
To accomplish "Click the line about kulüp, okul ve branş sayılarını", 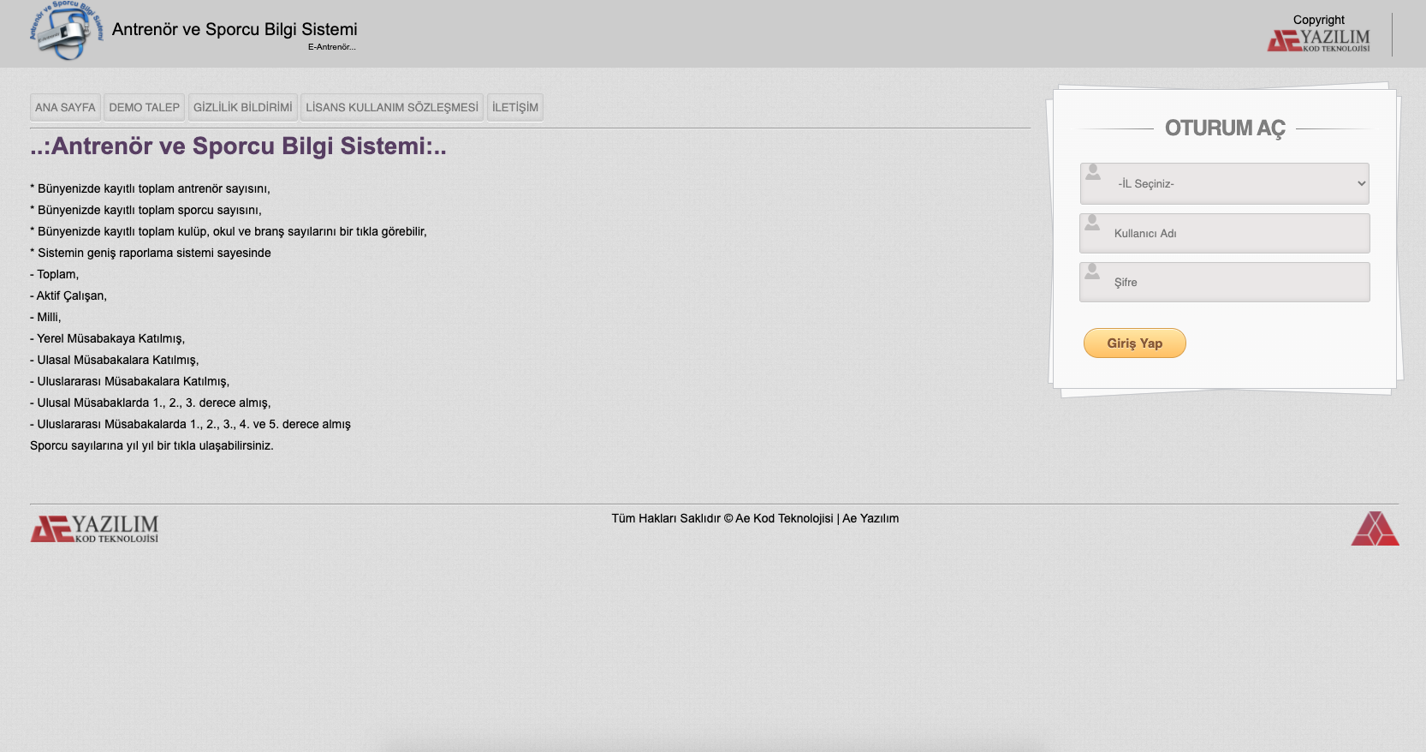I will [x=229, y=231].
